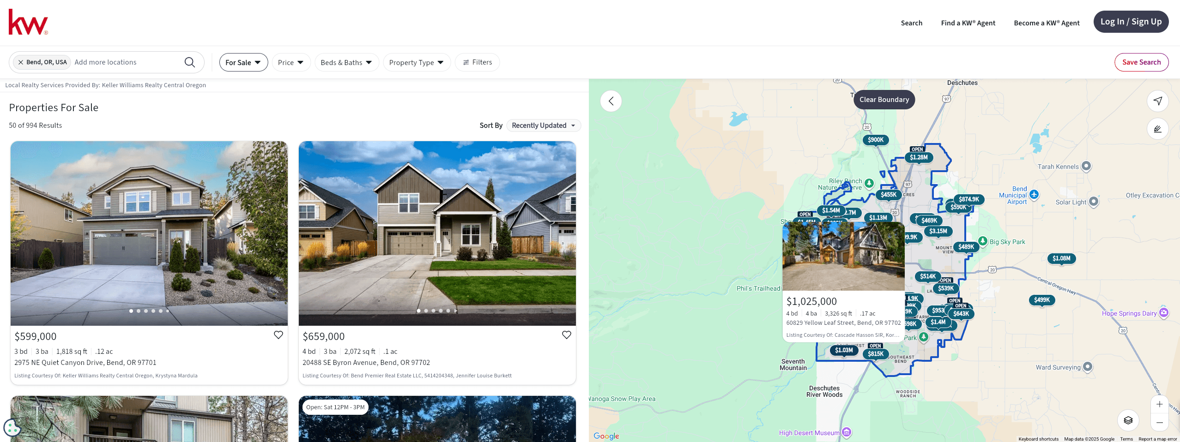This screenshot has width=1180, height=442.
Task: Click the Google logo on map
Action: coord(606,436)
